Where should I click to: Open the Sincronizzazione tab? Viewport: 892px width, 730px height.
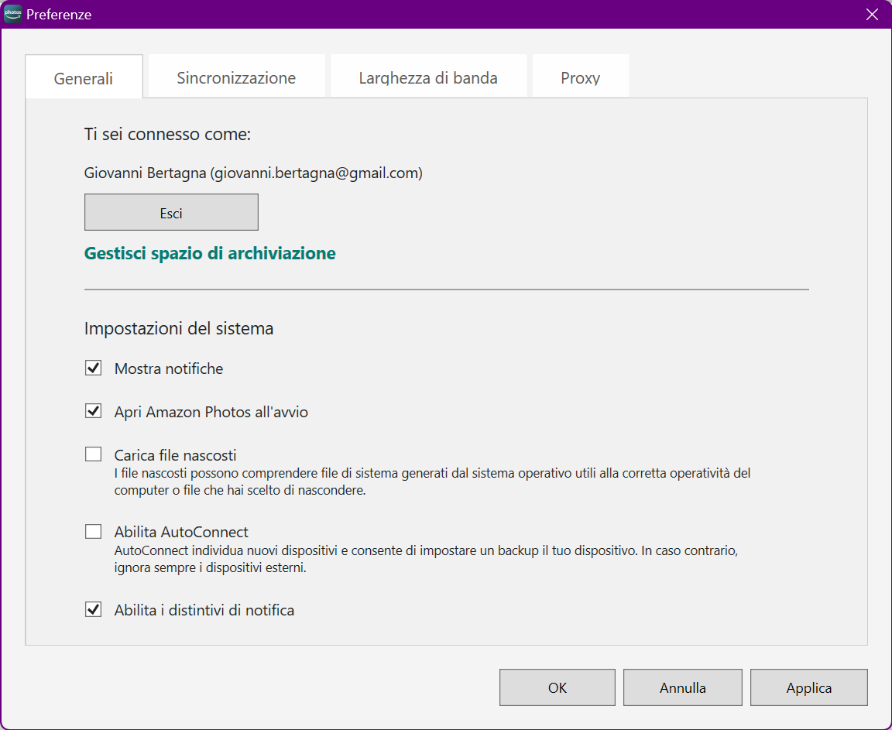[236, 76]
